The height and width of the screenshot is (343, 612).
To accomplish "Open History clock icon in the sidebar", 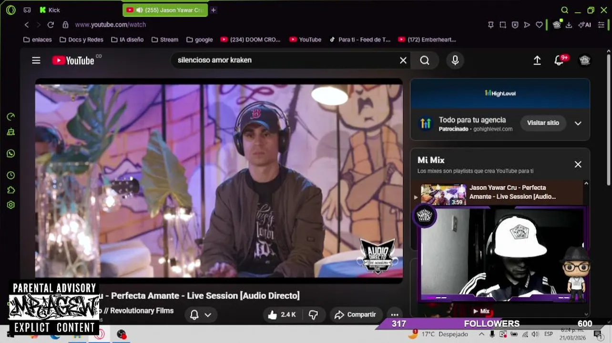I will (11, 175).
